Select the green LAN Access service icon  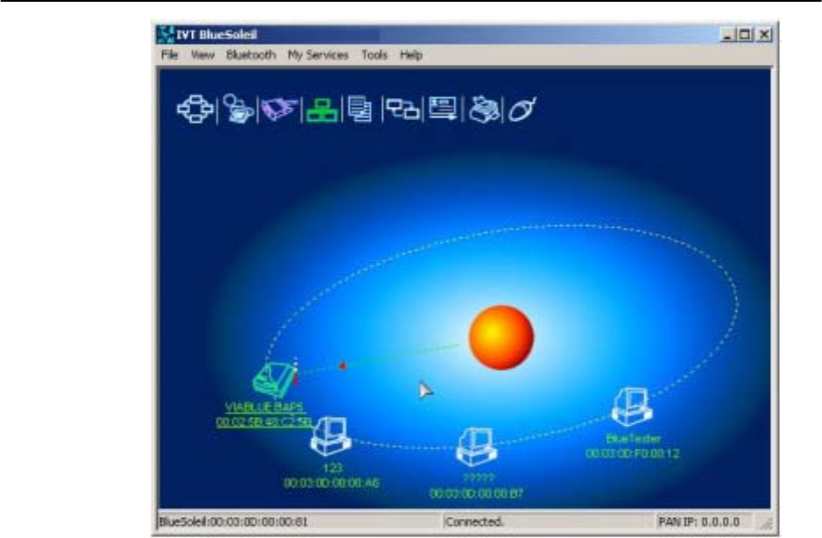click(322, 110)
